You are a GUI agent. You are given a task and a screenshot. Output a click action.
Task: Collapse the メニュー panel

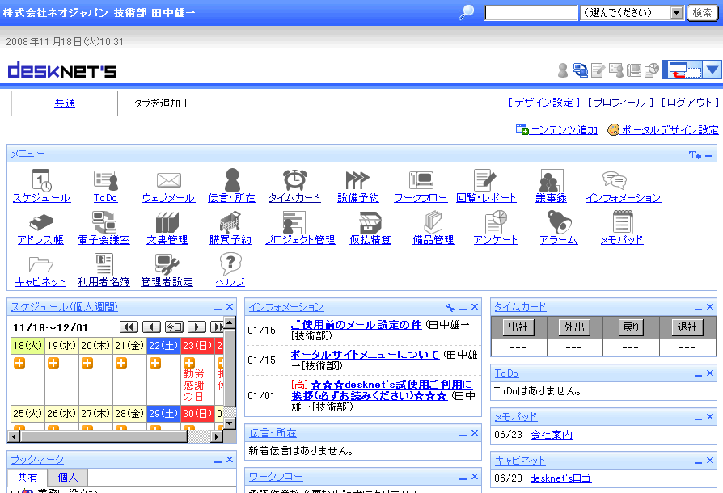(708, 155)
